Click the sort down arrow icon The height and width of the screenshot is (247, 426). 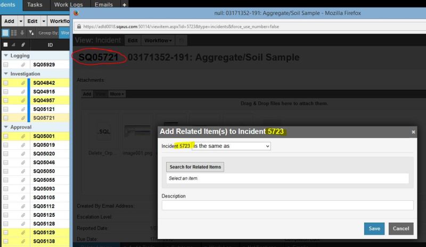pos(22,33)
